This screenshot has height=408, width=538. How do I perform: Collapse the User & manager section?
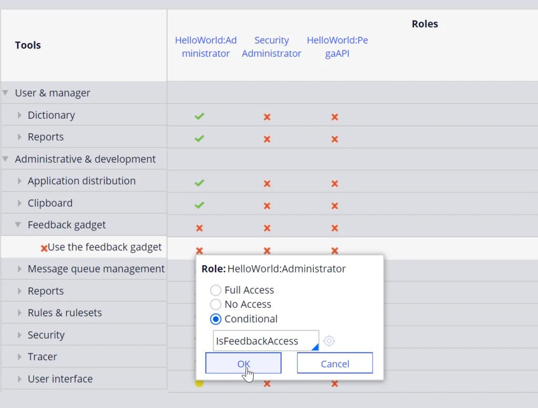pyautogui.click(x=6, y=92)
